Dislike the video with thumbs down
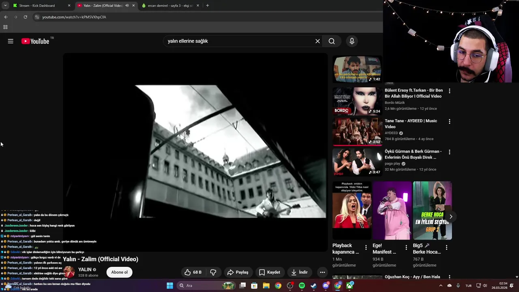 (213, 272)
